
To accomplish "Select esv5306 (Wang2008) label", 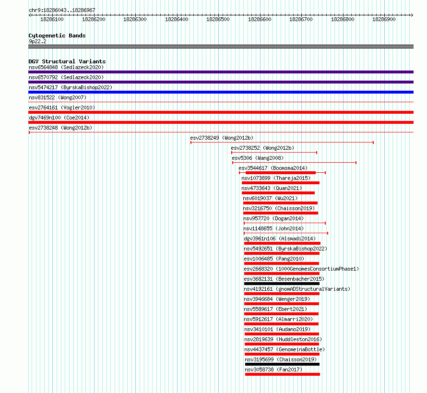I will point(258,158).
